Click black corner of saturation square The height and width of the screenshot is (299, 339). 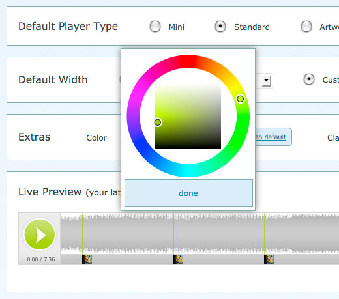tap(218, 146)
